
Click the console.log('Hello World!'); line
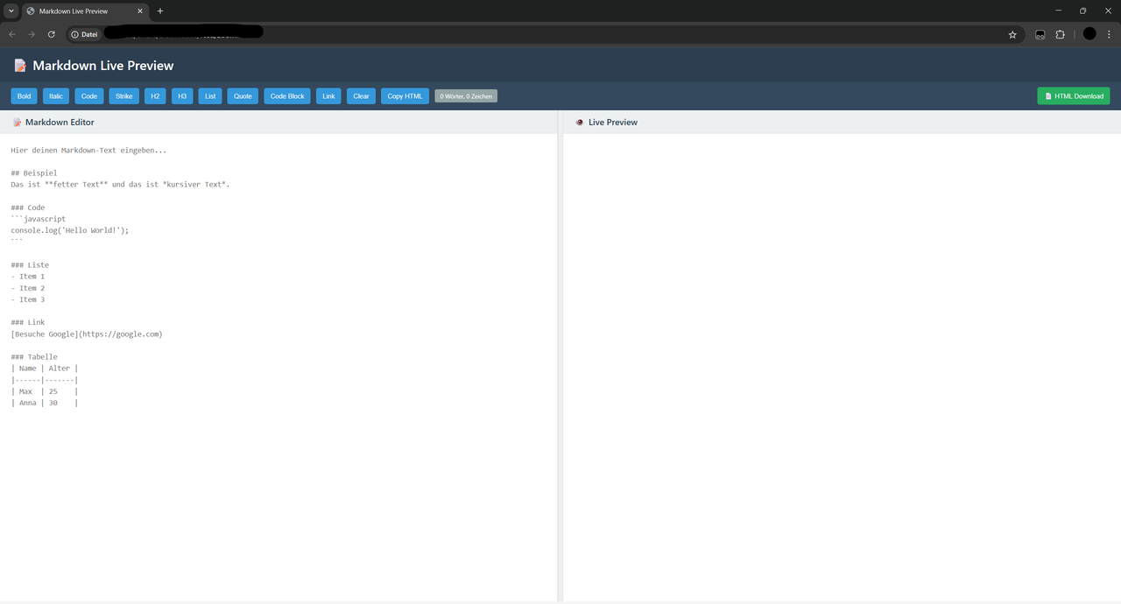click(x=70, y=230)
